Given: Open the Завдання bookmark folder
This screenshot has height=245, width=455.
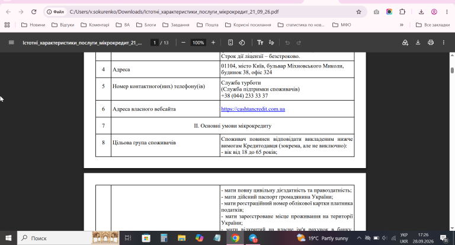Looking at the screenshot, I should pyautogui.click(x=176, y=25).
